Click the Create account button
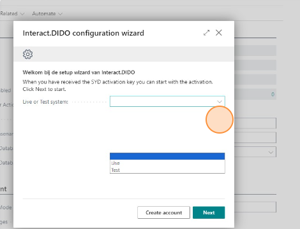This screenshot has width=300, height=229. [x=163, y=212]
